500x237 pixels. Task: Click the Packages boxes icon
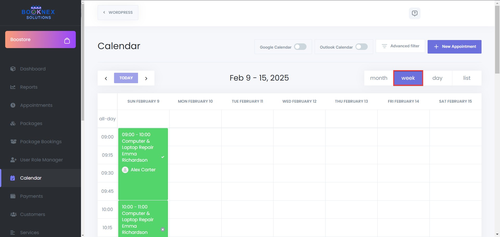click(x=13, y=123)
